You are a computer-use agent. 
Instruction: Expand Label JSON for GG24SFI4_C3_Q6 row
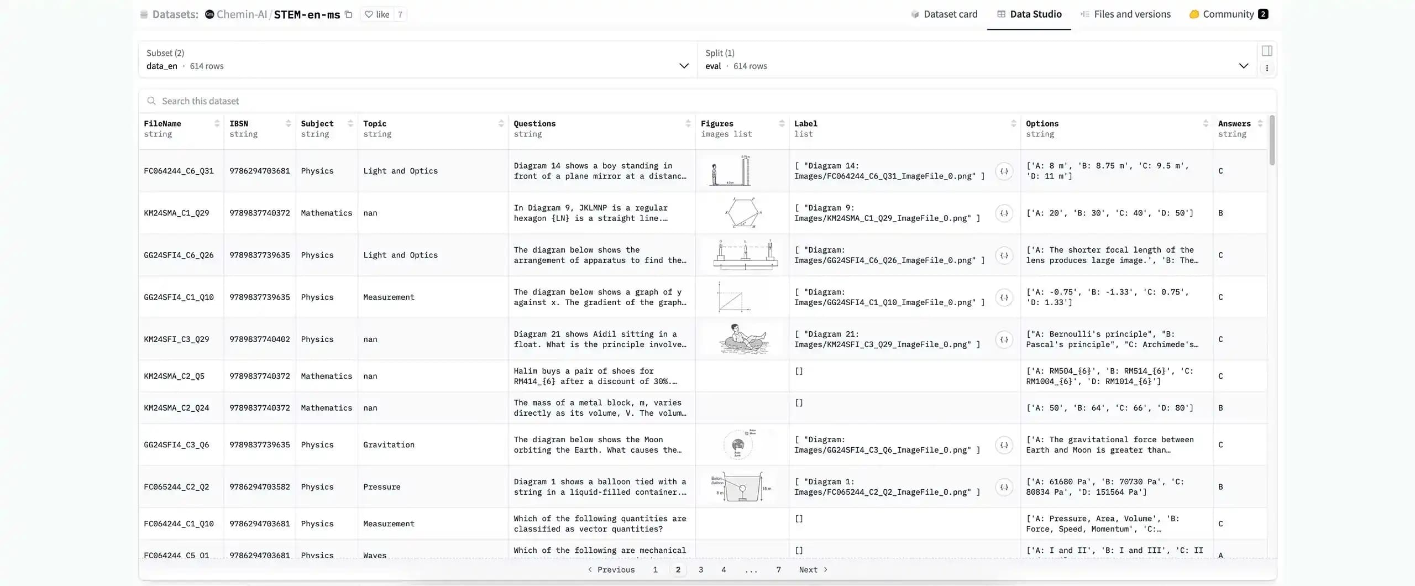click(x=1004, y=445)
